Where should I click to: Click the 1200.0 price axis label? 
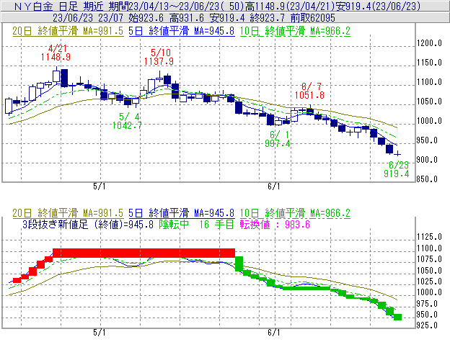(x=429, y=43)
